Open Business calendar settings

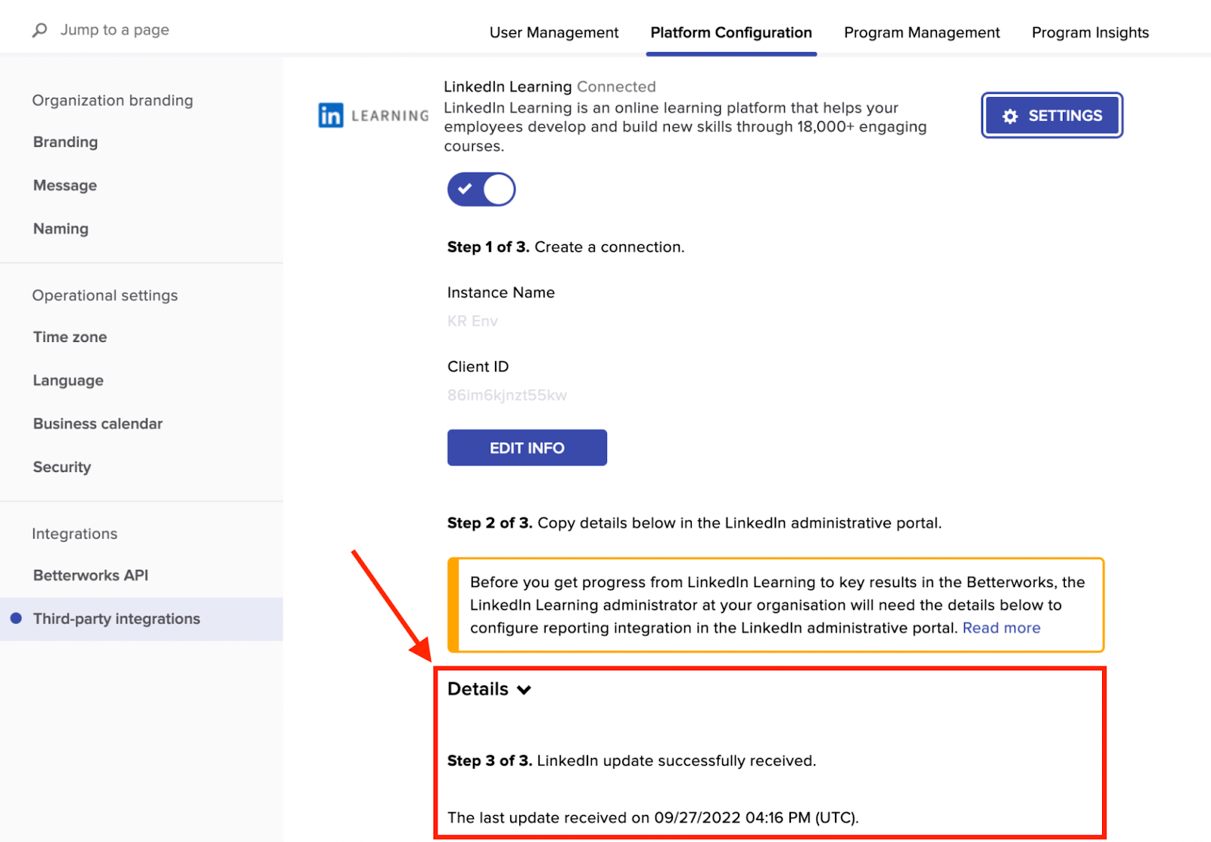[98, 424]
